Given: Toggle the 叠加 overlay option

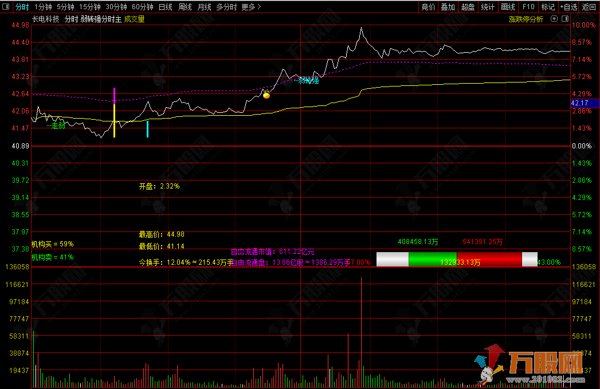Looking at the screenshot, I should pos(448,7).
